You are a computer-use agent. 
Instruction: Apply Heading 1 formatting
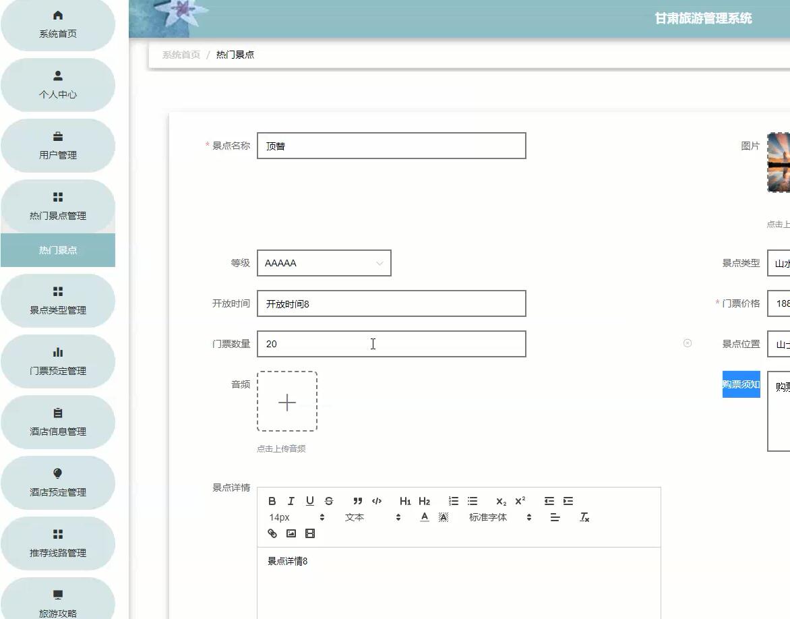404,501
